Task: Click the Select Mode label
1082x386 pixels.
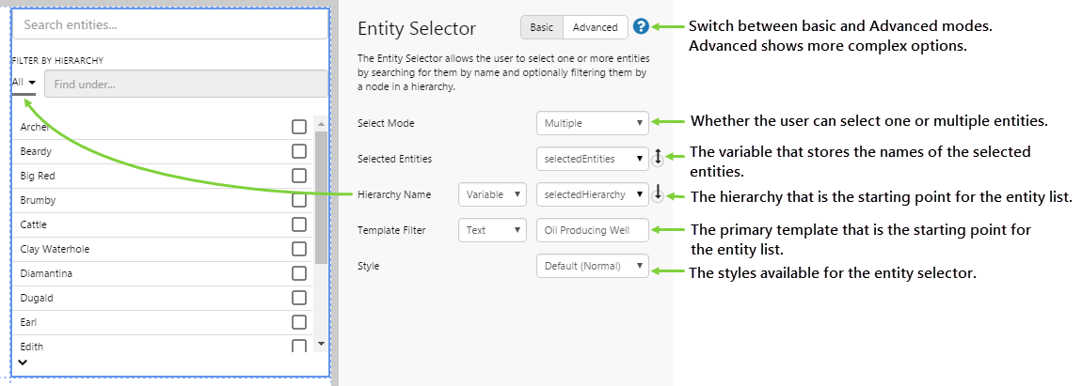Action: pyautogui.click(x=386, y=123)
